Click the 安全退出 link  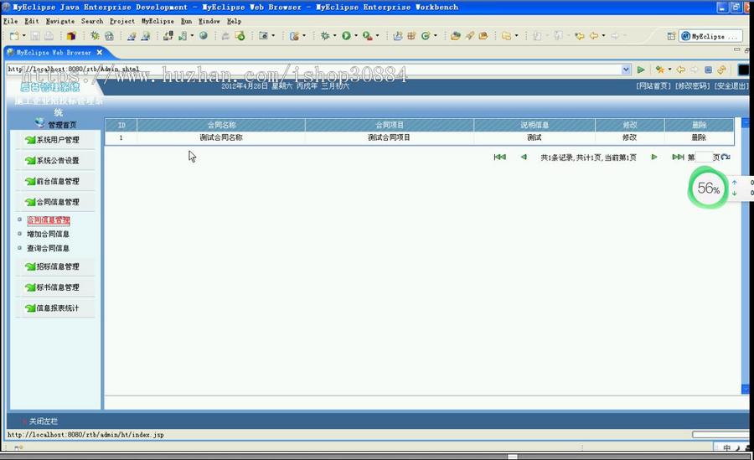pyautogui.click(x=731, y=85)
